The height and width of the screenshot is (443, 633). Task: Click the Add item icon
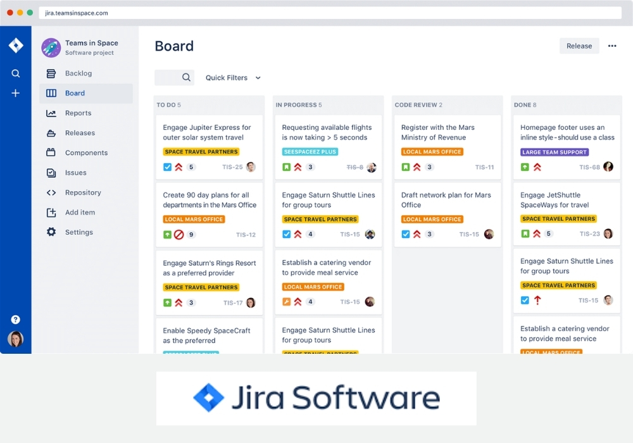(51, 212)
